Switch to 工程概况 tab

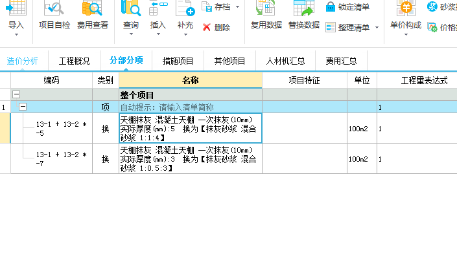click(75, 61)
